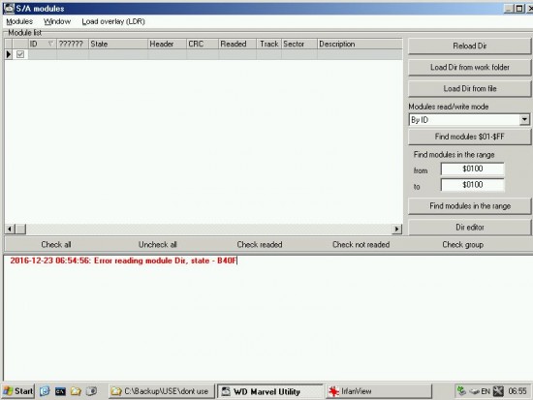Open the Modules menu

coord(19,21)
